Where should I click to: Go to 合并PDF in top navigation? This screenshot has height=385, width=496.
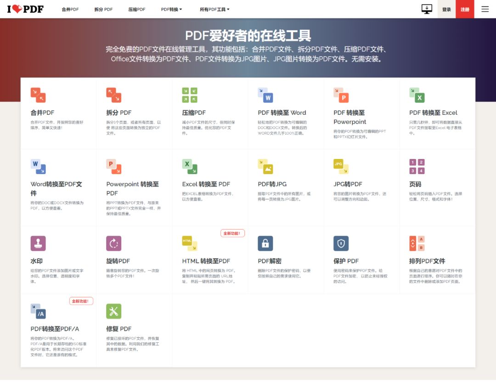[x=70, y=9]
